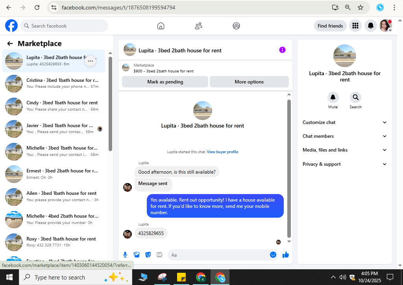Viewport: 403px width, 285px height.
Task: Open Michelle 3bed 1bath conversation
Action: (54, 151)
